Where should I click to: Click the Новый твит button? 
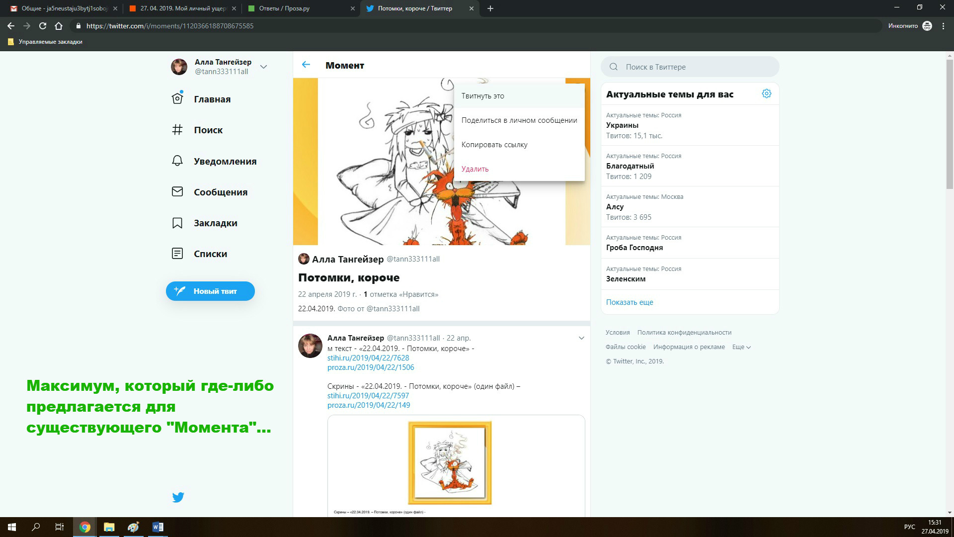(x=210, y=291)
